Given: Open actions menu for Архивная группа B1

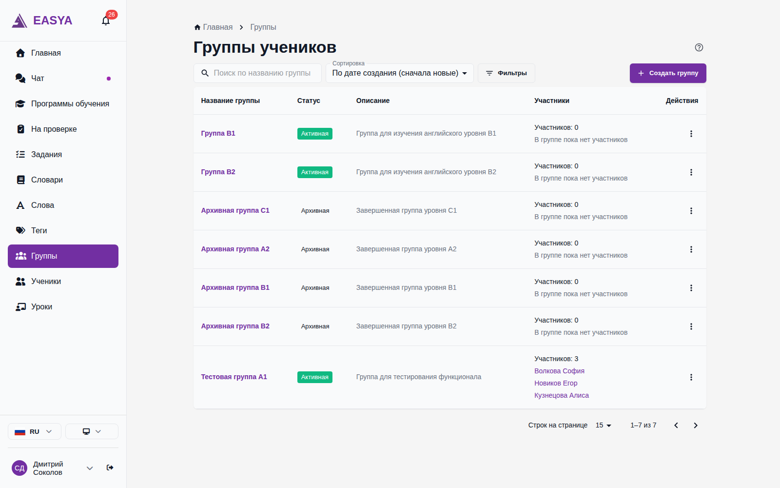Looking at the screenshot, I should pyautogui.click(x=691, y=288).
